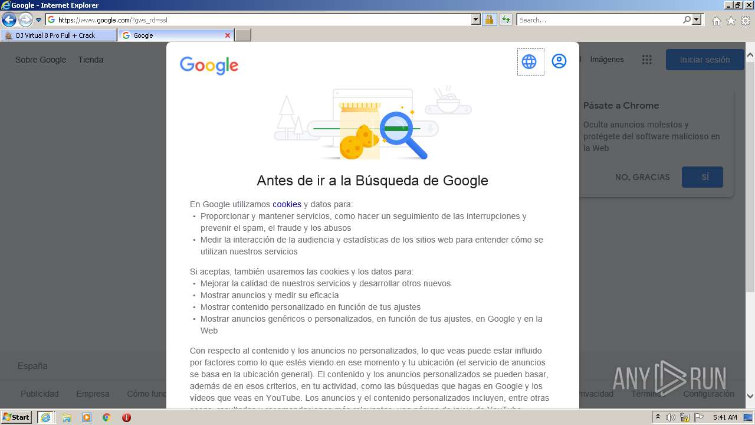Click the network tray icon

pyautogui.click(x=685, y=417)
